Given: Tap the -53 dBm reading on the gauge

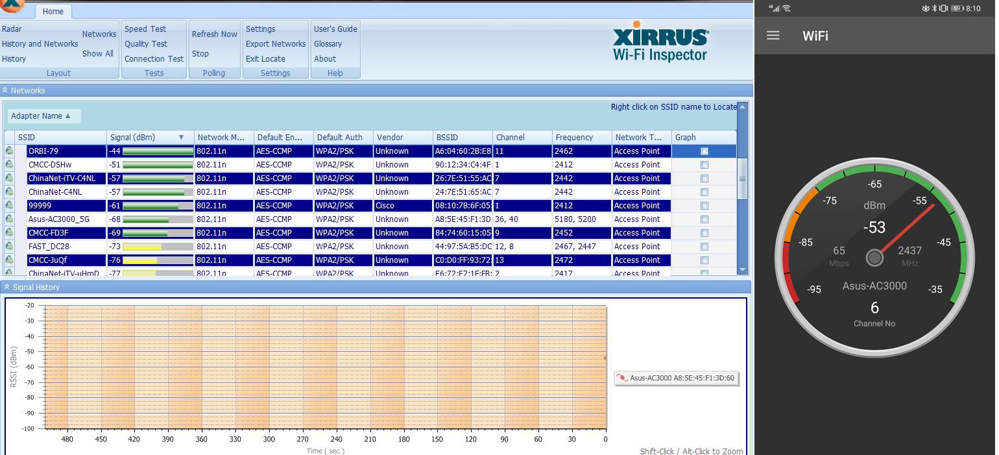Looking at the screenshot, I should point(874,228).
